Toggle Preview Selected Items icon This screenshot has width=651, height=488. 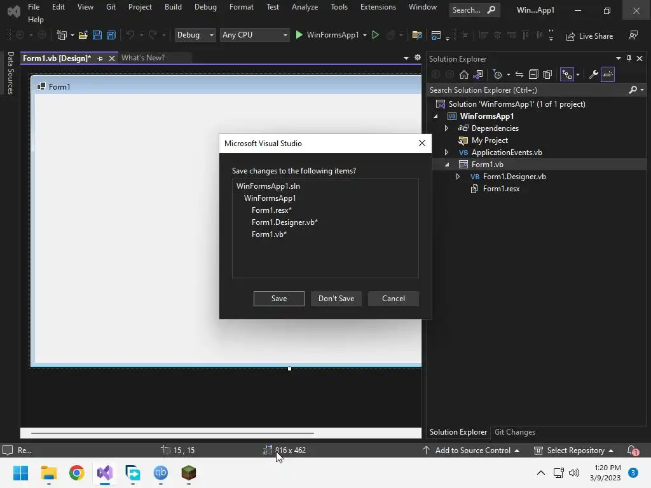coord(607,74)
